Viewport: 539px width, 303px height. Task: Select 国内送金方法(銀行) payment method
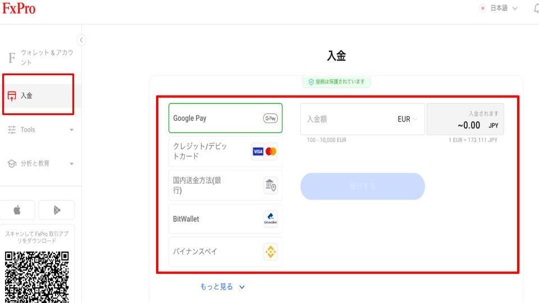[x=226, y=186]
